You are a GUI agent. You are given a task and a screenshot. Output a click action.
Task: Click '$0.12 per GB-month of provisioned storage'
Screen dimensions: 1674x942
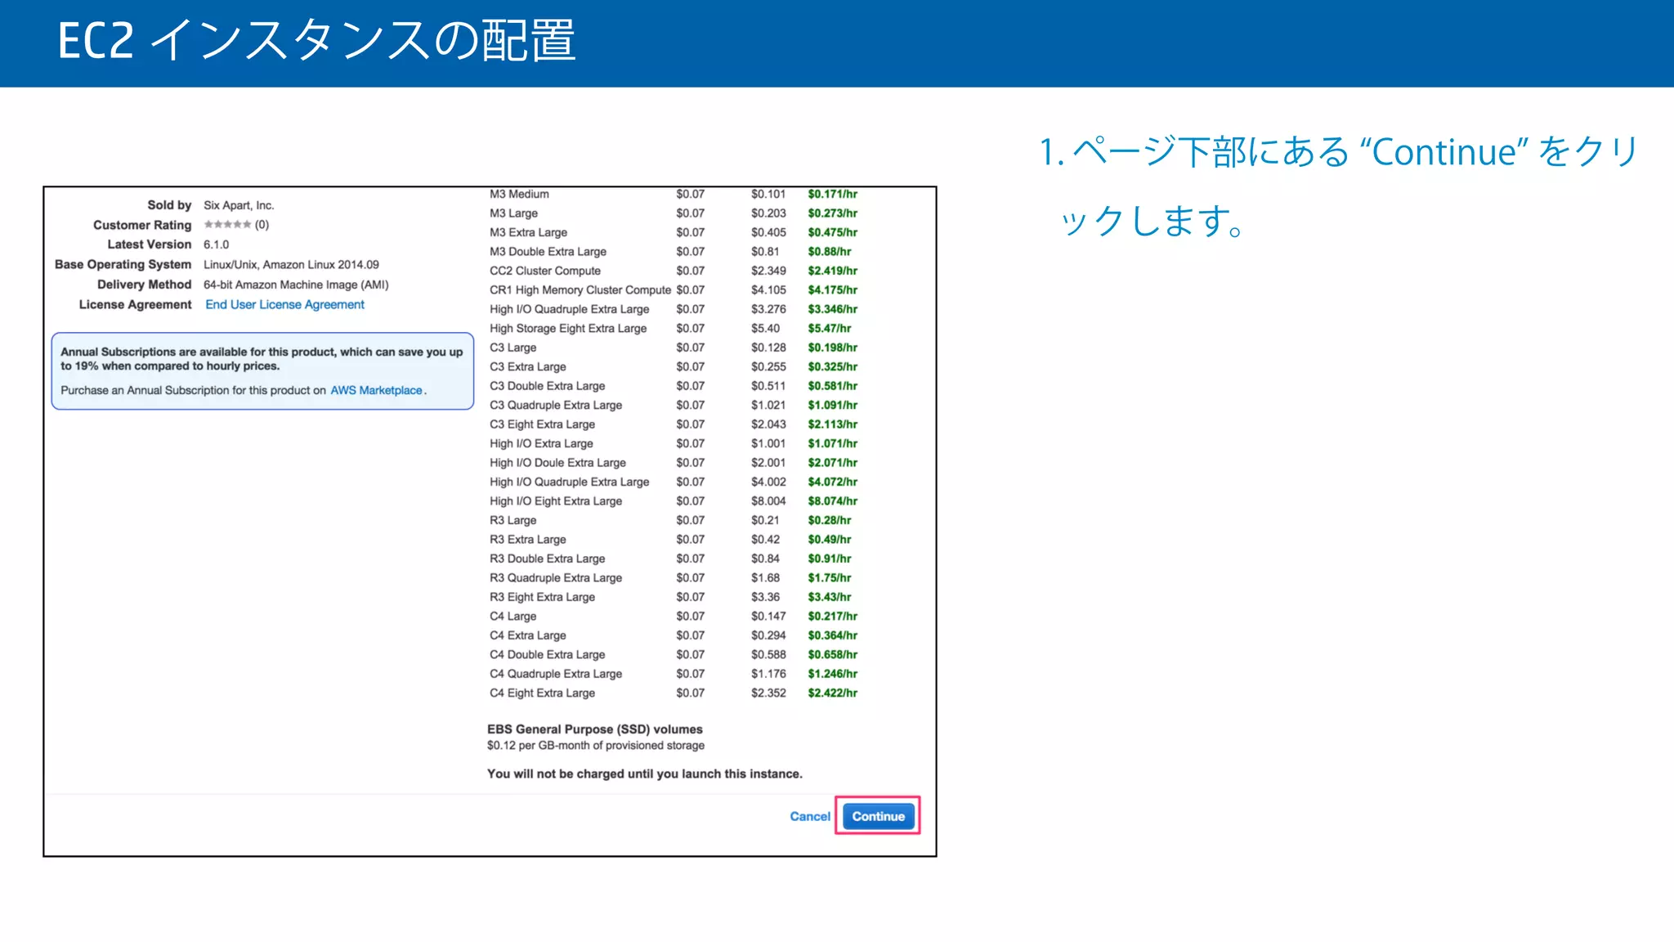(595, 746)
